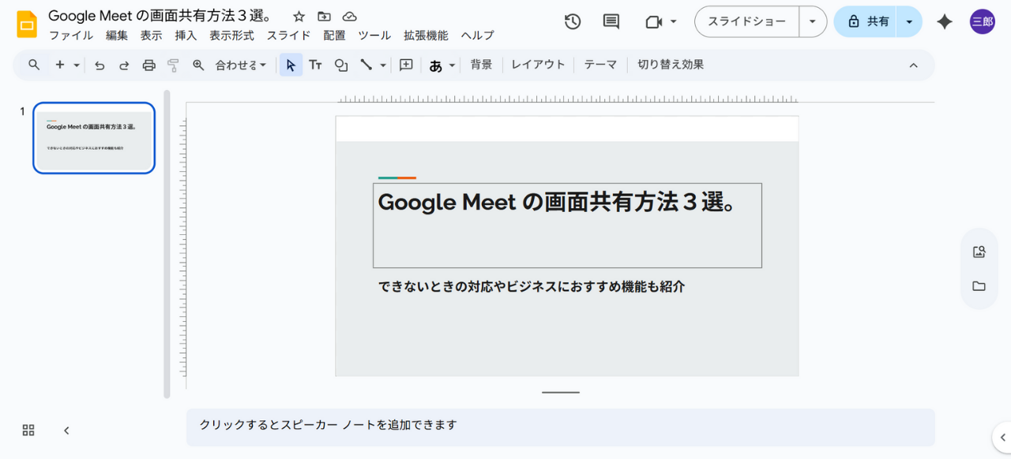Star this presentation as favorite

(x=299, y=17)
